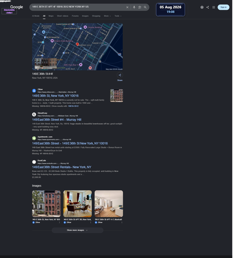235x258 pixels.
Task: Open options menu for third image result
Action: point(122,222)
